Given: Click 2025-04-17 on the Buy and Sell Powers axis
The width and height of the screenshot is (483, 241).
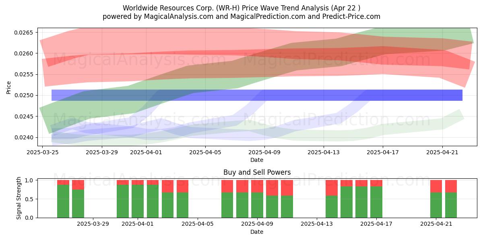Looking at the screenshot, I should coord(376,224).
